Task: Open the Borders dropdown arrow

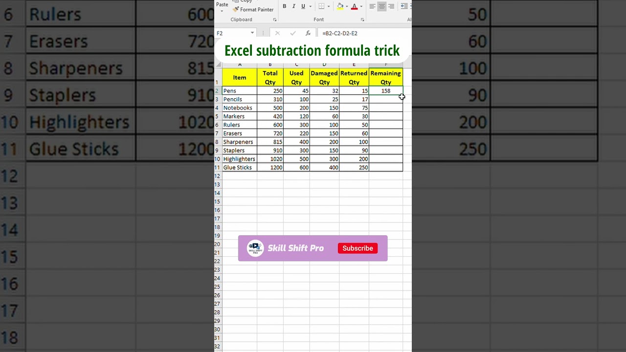Action: [x=328, y=6]
